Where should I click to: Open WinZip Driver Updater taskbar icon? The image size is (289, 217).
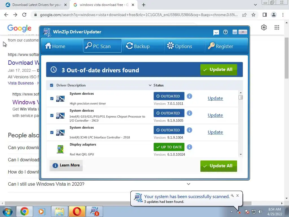[x=95, y=211]
